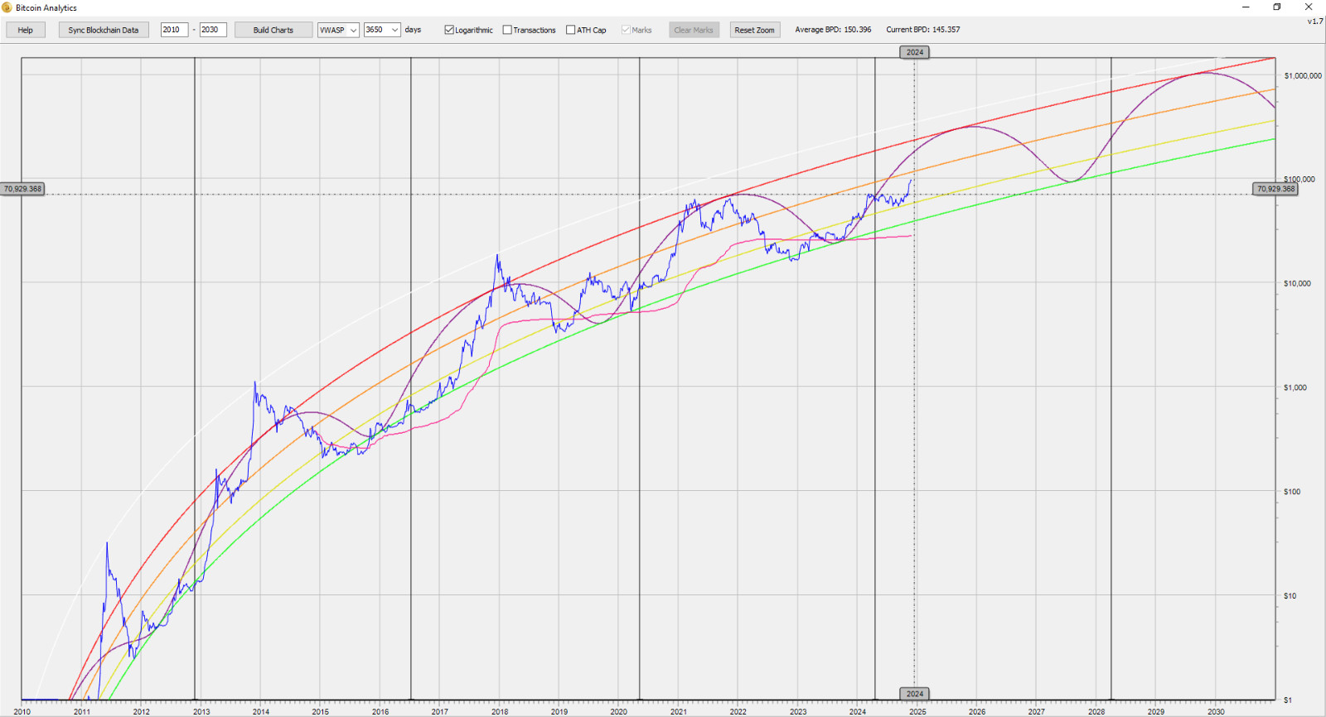Image resolution: width=1326 pixels, height=717 pixels.
Task: Close the Bitcoin Analytics window
Action: (x=1309, y=7)
